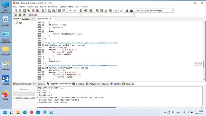Select the Классы sidebar tab
Image resolution: width=206 pixels, height=116 pixels.
click(25, 19)
